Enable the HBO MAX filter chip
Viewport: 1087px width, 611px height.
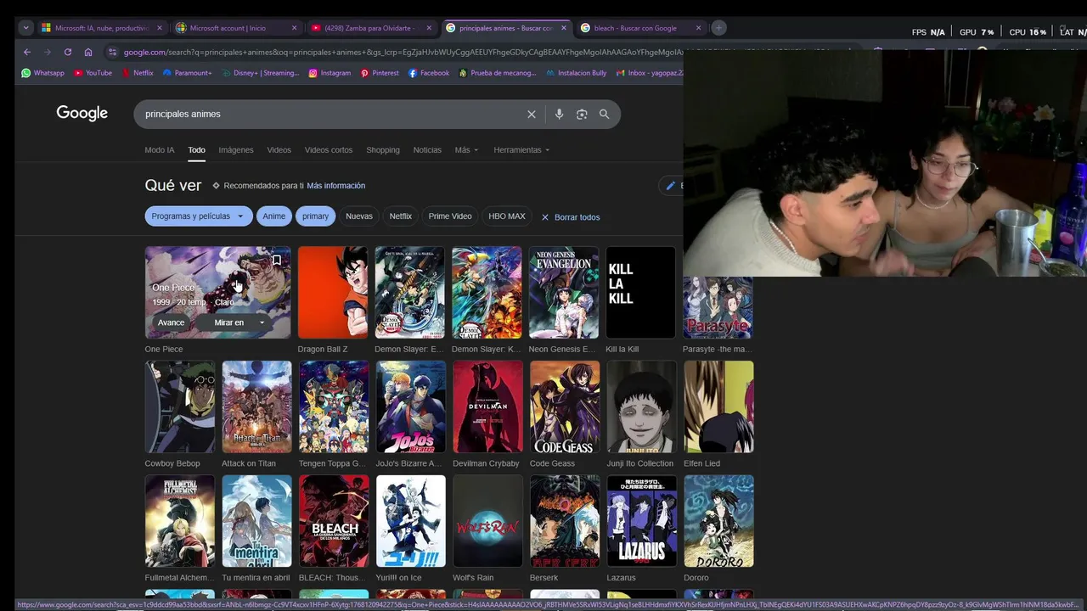507,216
